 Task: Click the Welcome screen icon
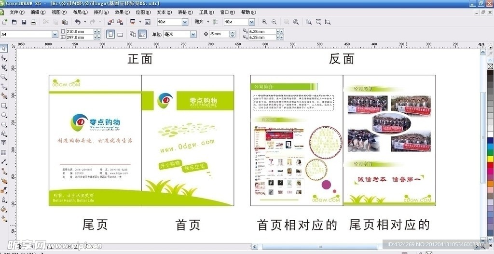point(148,22)
